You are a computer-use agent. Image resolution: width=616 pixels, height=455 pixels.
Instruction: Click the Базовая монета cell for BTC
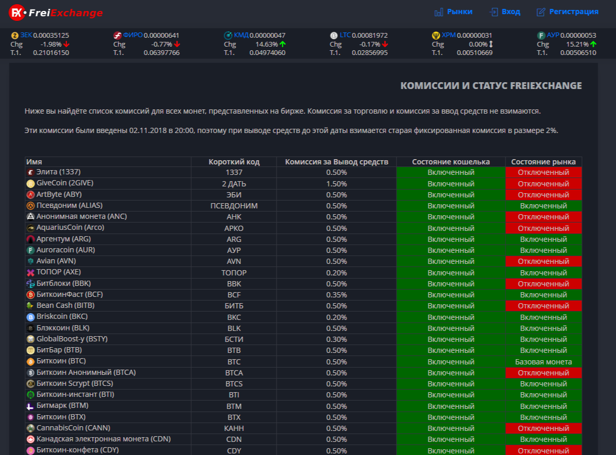(543, 362)
